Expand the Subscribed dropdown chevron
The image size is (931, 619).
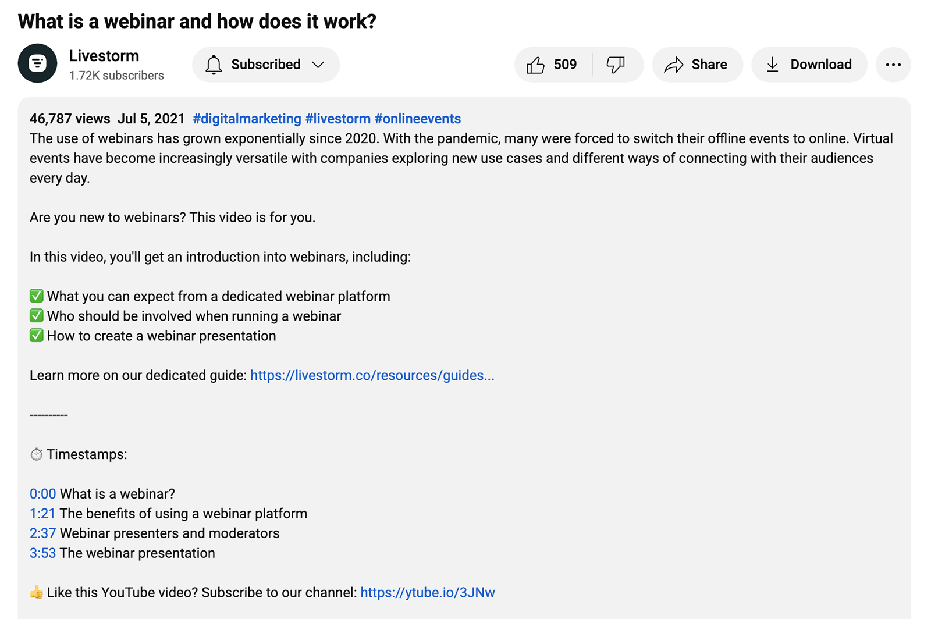tap(318, 65)
